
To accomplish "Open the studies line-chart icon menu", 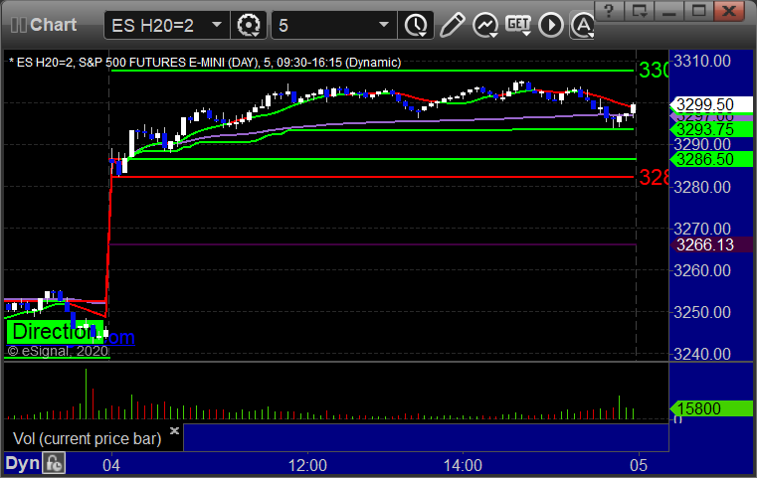I will coord(485,25).
